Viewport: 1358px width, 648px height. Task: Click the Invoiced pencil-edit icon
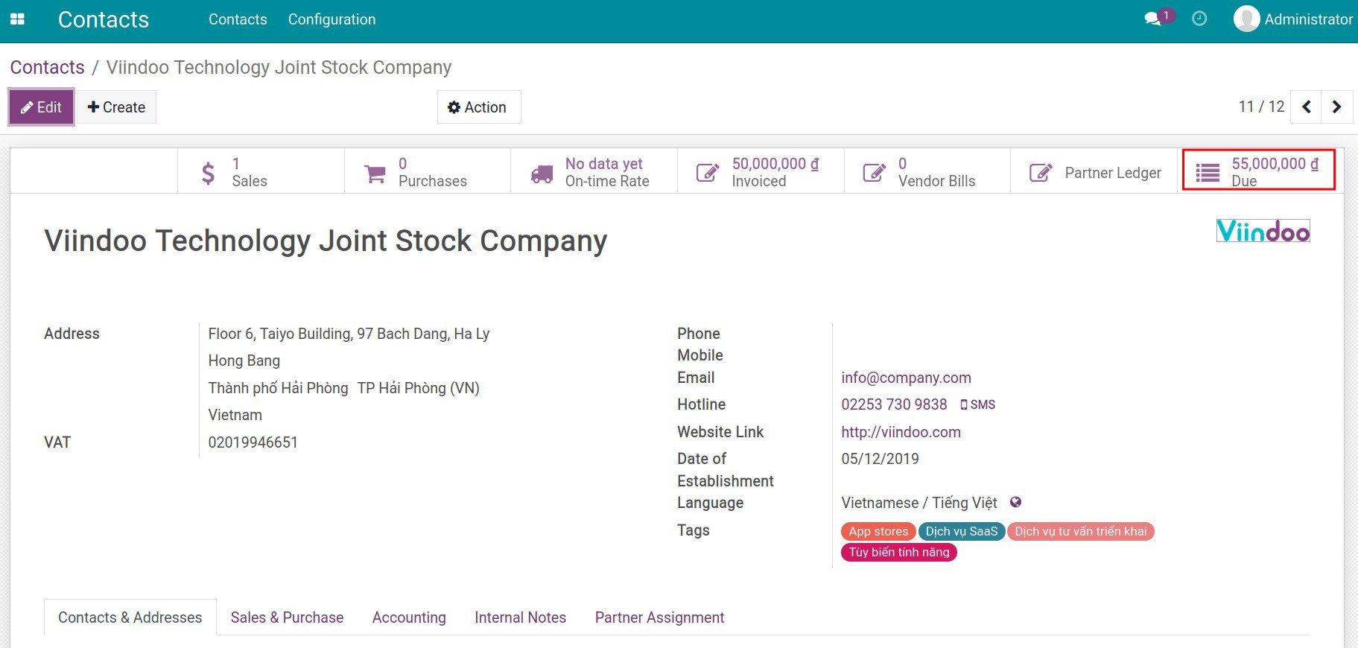(707, 173)
